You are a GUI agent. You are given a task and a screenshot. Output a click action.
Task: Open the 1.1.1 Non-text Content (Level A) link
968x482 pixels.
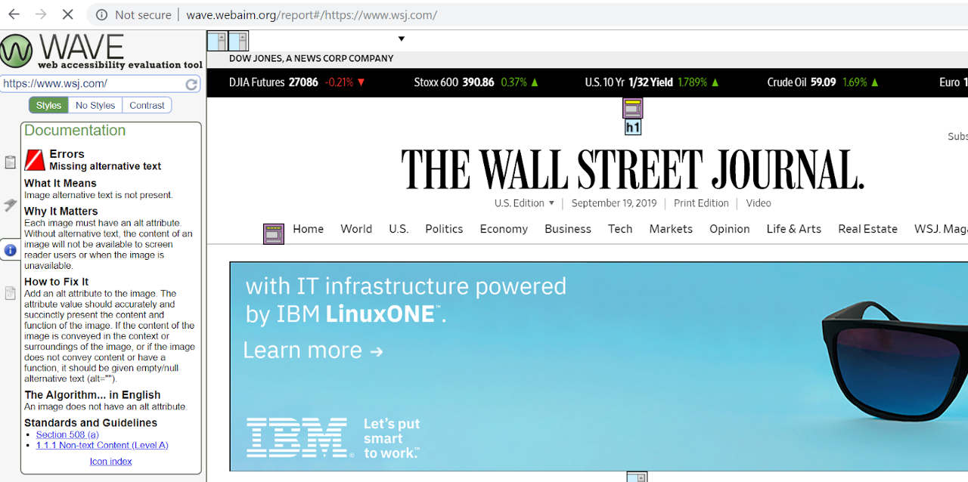102,445
